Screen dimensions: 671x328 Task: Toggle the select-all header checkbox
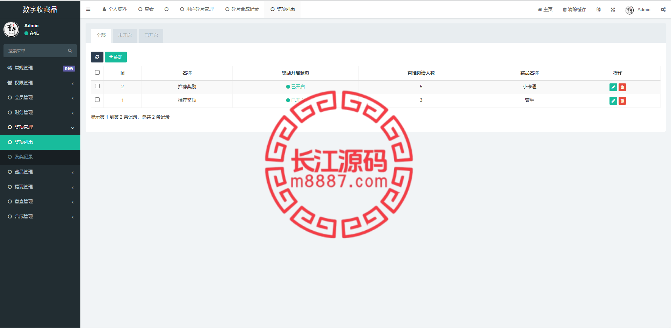point(97,72)
